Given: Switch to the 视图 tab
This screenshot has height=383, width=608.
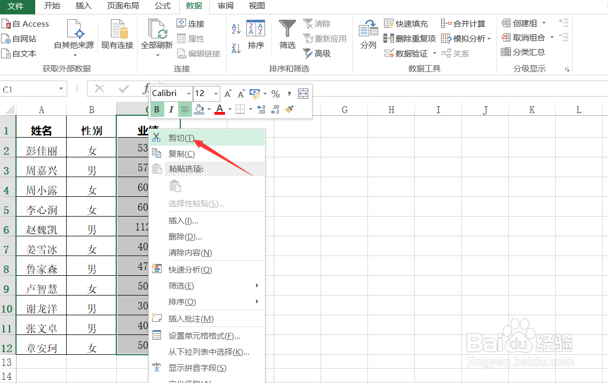Looking at the screenshot, I should (x=257, y=6).
